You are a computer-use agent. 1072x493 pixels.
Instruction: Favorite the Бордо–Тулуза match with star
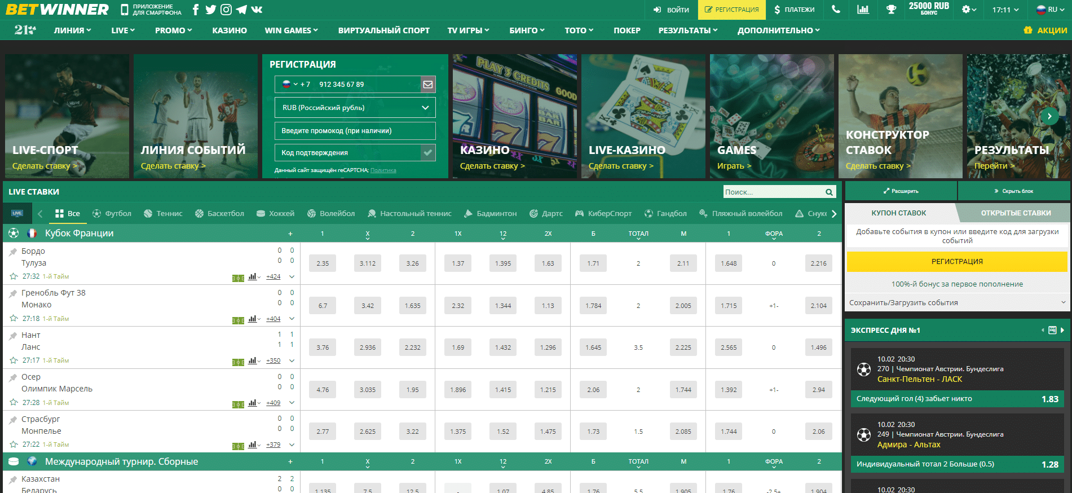pyautogui.click(x=14, y=276)
